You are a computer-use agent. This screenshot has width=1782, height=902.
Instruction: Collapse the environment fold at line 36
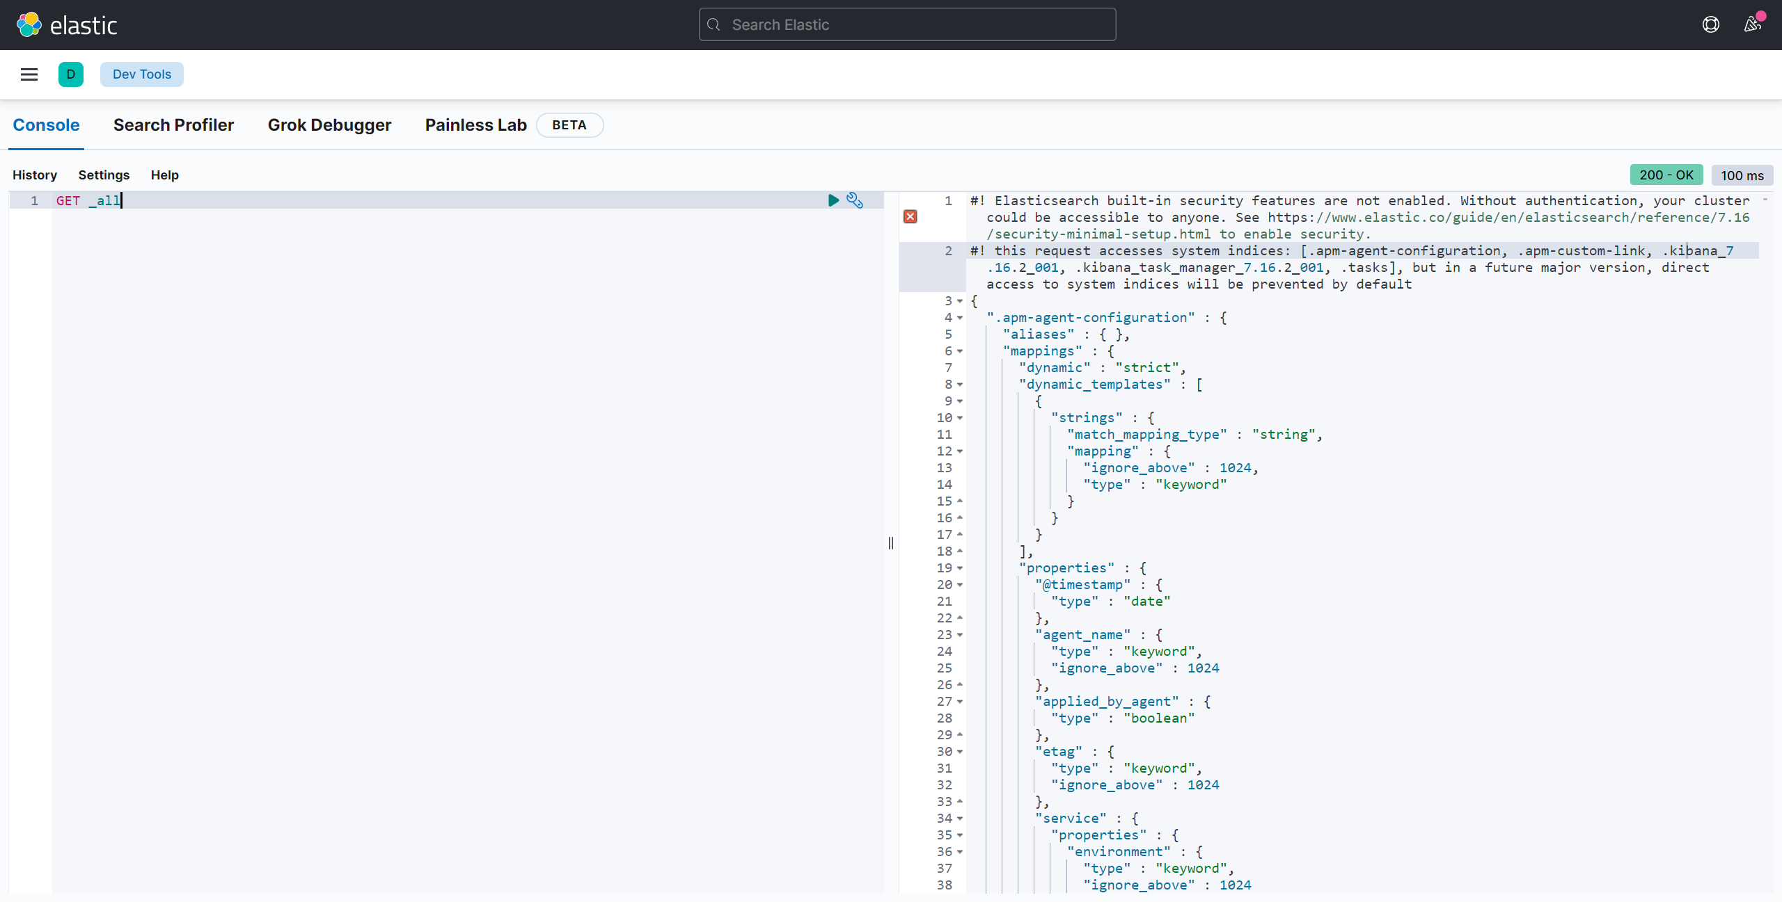tap(960, 852)
